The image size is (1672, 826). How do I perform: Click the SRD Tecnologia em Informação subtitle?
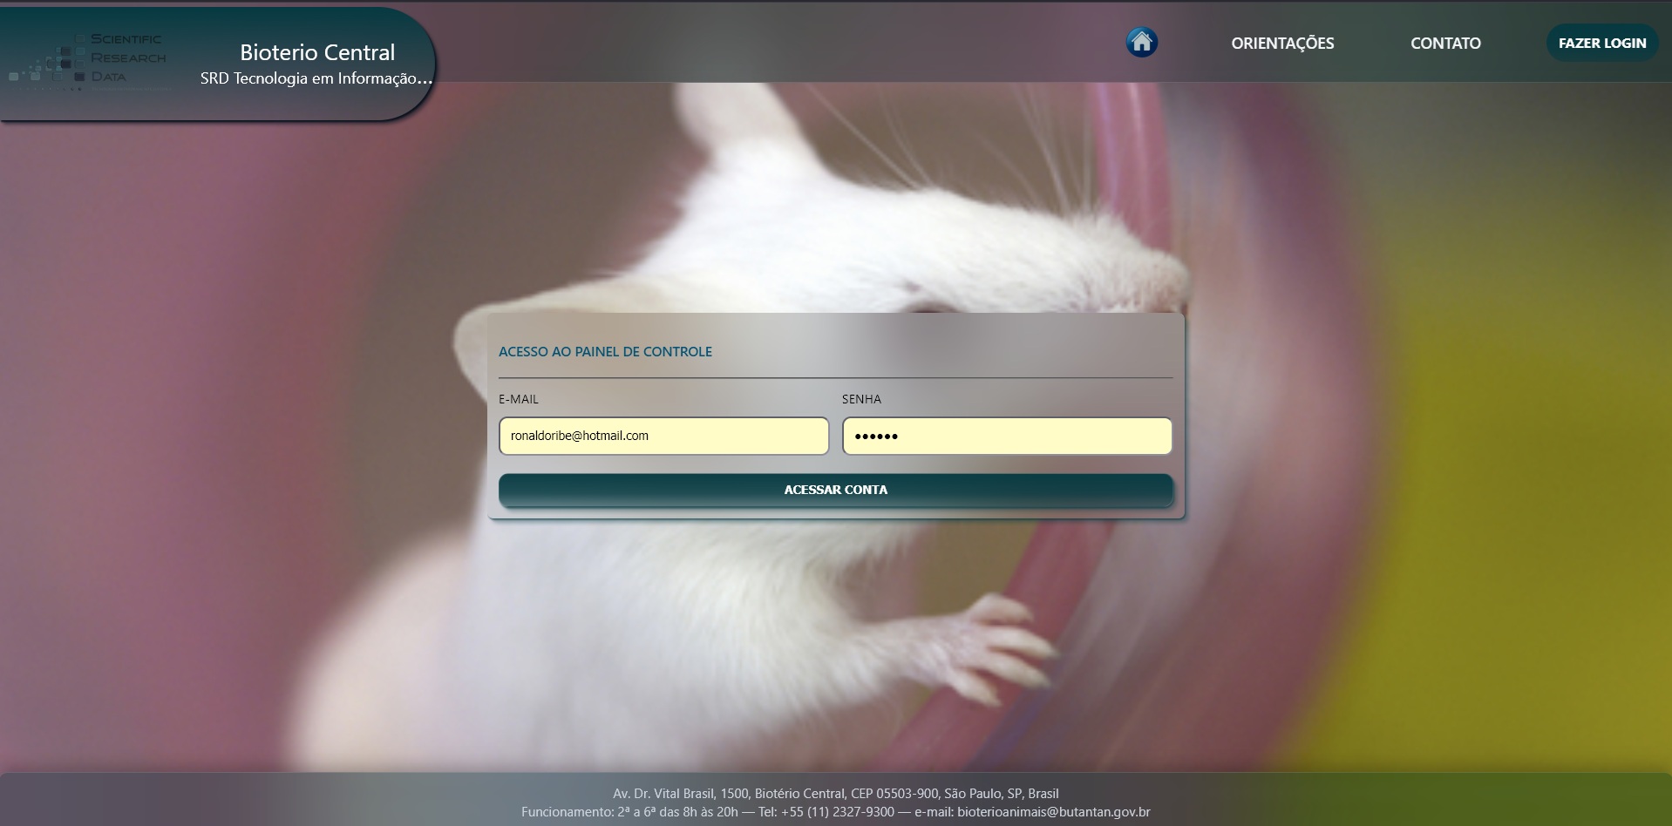[x=316, y=78]
